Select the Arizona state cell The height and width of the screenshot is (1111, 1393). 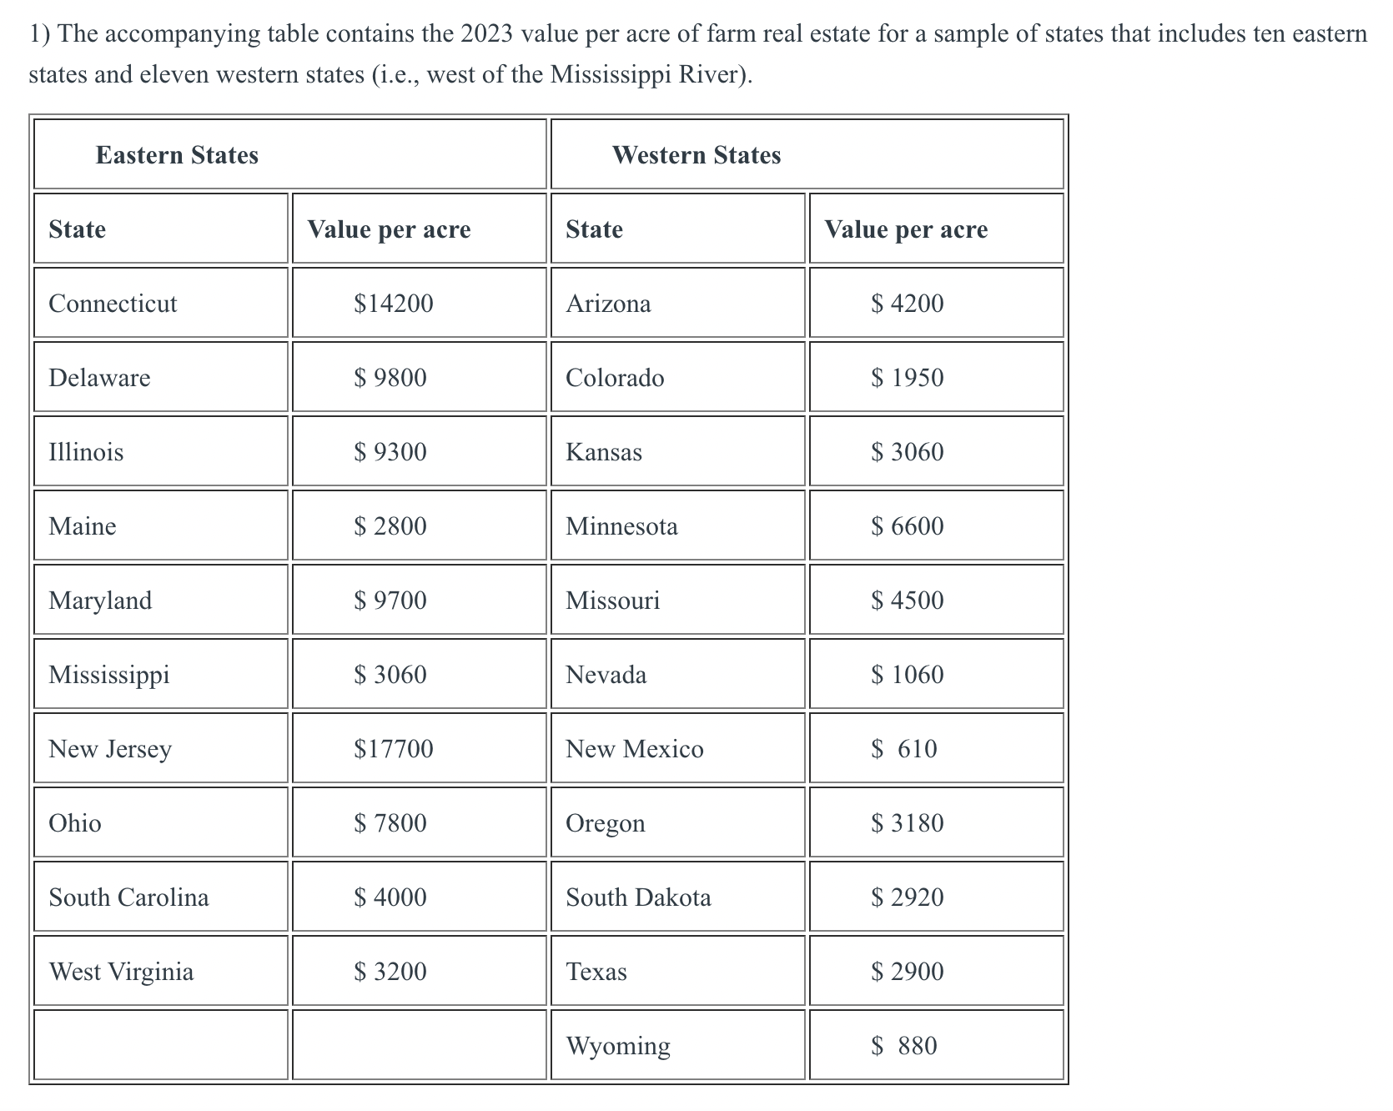pyautogui.click(x=678, y=303)
